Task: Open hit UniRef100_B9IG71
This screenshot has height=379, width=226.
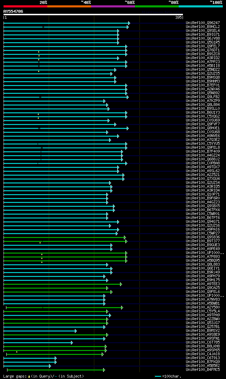Action: pyautogui.click(x=203, y=35)
